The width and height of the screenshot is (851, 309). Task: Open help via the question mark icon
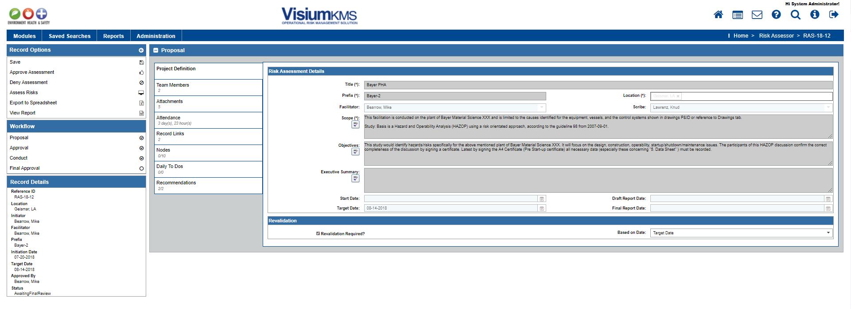coord(776,15)
